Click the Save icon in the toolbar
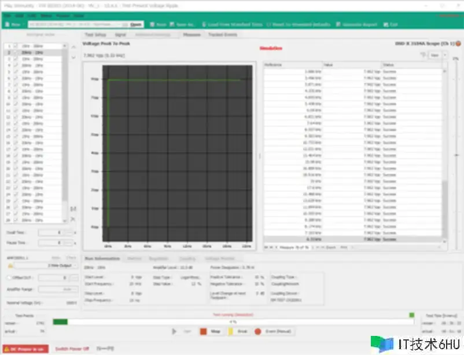Viewport: 464px width, 355px height. point(160,25)
